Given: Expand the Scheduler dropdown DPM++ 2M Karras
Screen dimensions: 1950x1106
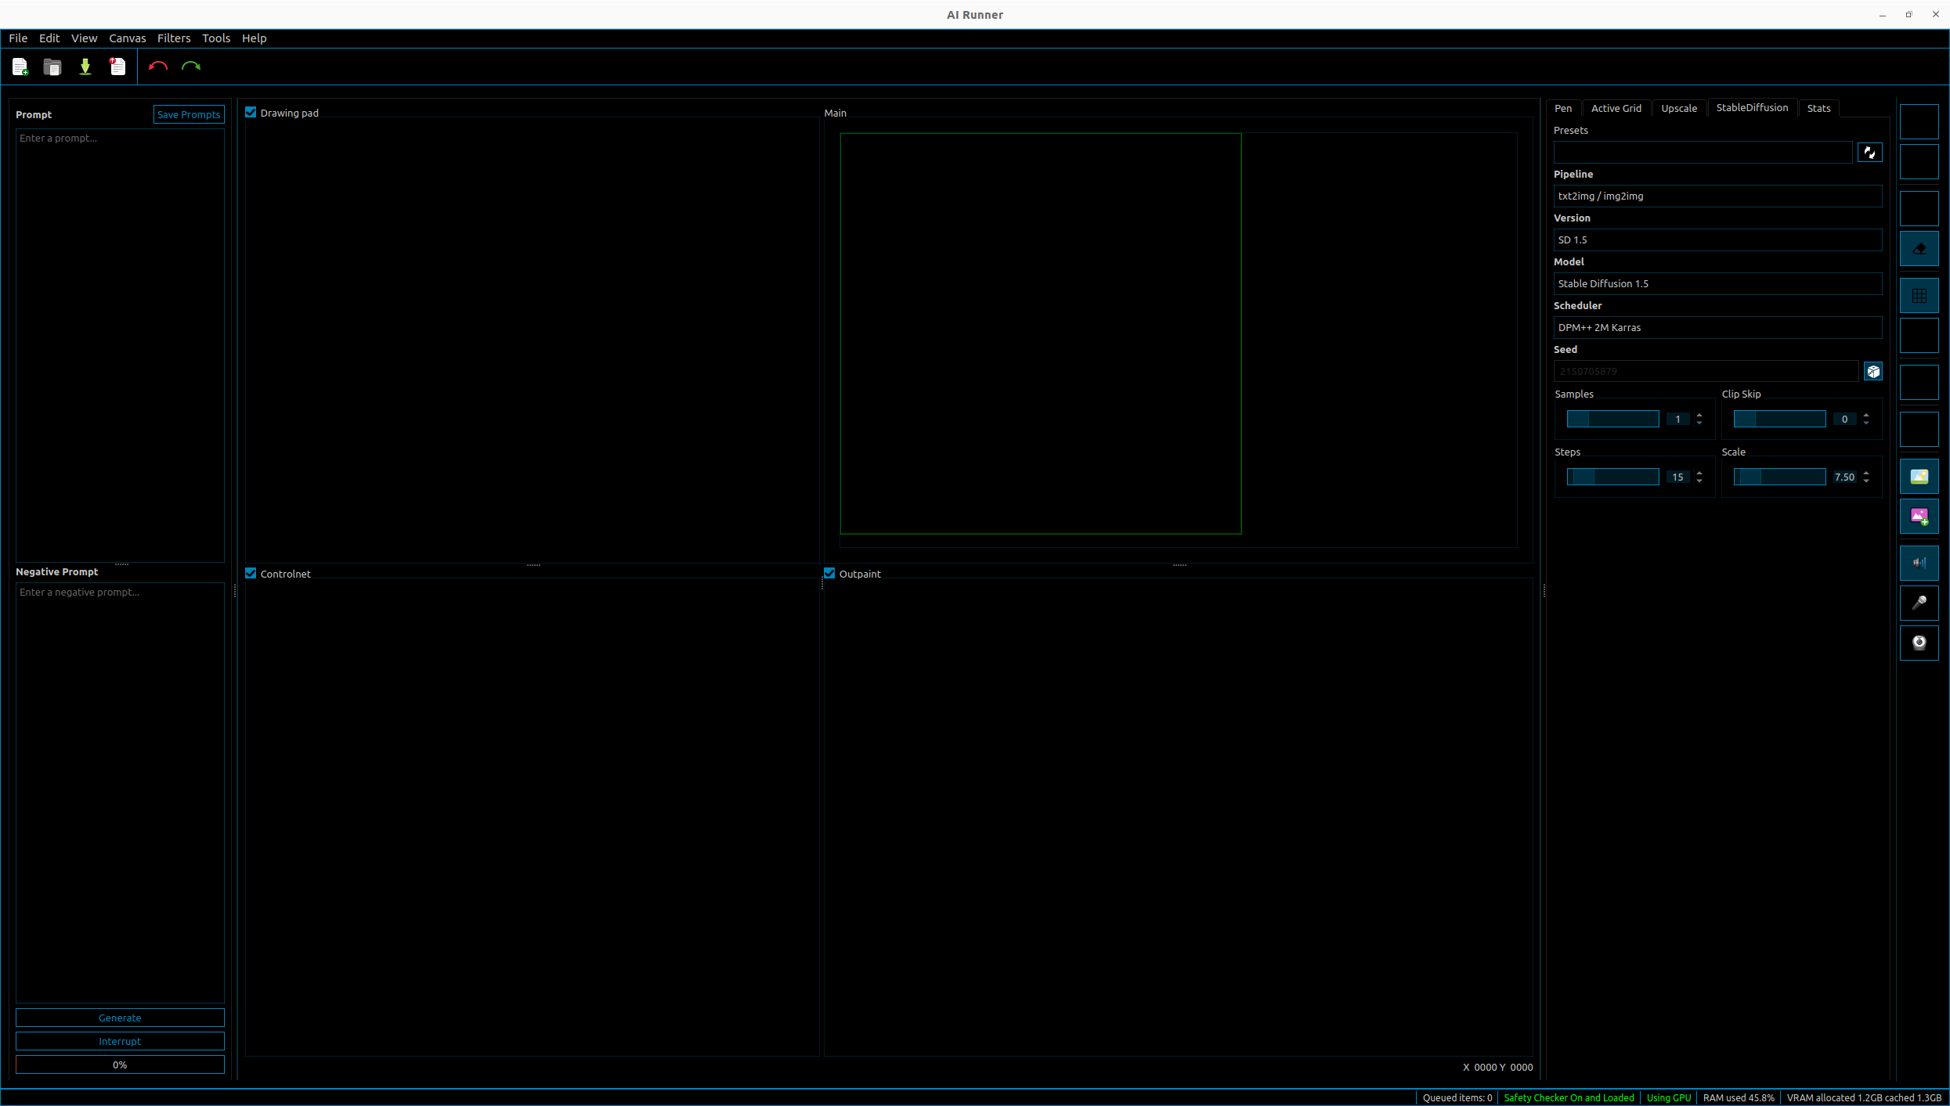Looking at the screenshot, I should [x=1717, y=326].
